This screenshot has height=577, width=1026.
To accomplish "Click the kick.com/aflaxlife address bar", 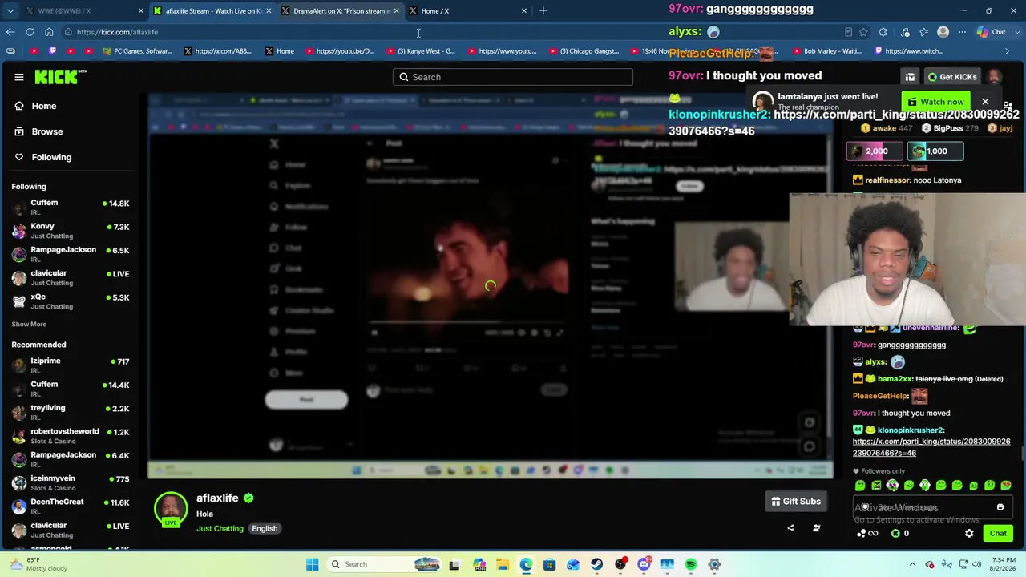I will point(449,32).
